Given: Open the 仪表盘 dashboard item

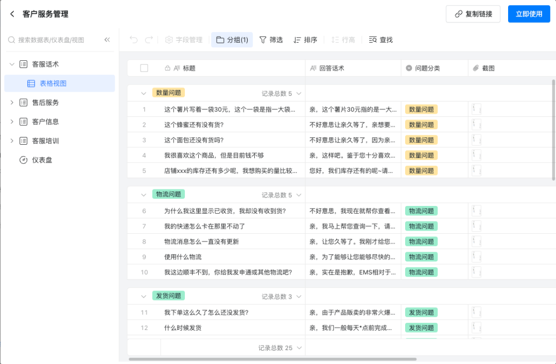Looking at the screenshot, I should (42, 160).
